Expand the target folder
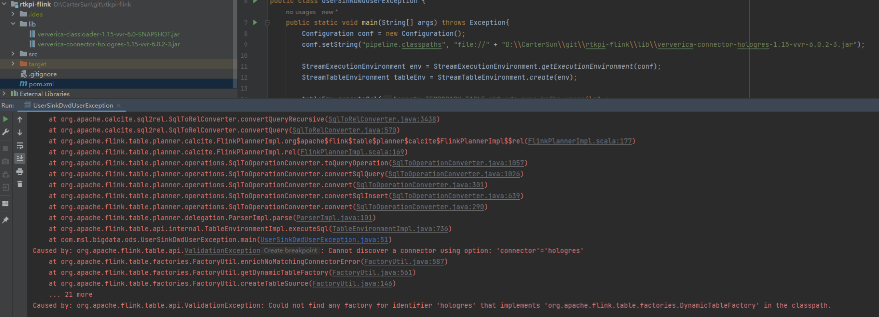Screen dimensions: 879x317 point(13,64)
